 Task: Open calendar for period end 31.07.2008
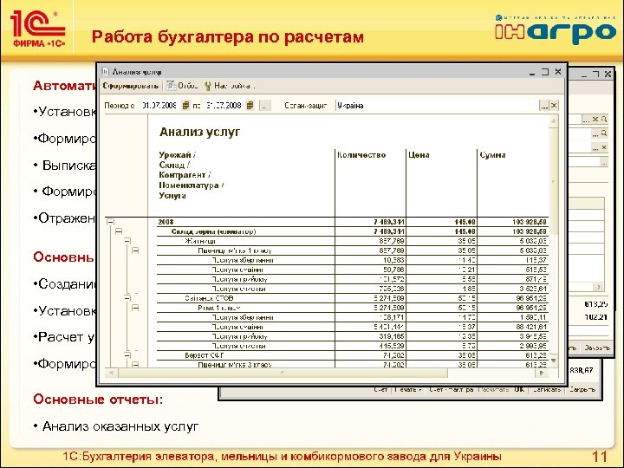point(250,106)
